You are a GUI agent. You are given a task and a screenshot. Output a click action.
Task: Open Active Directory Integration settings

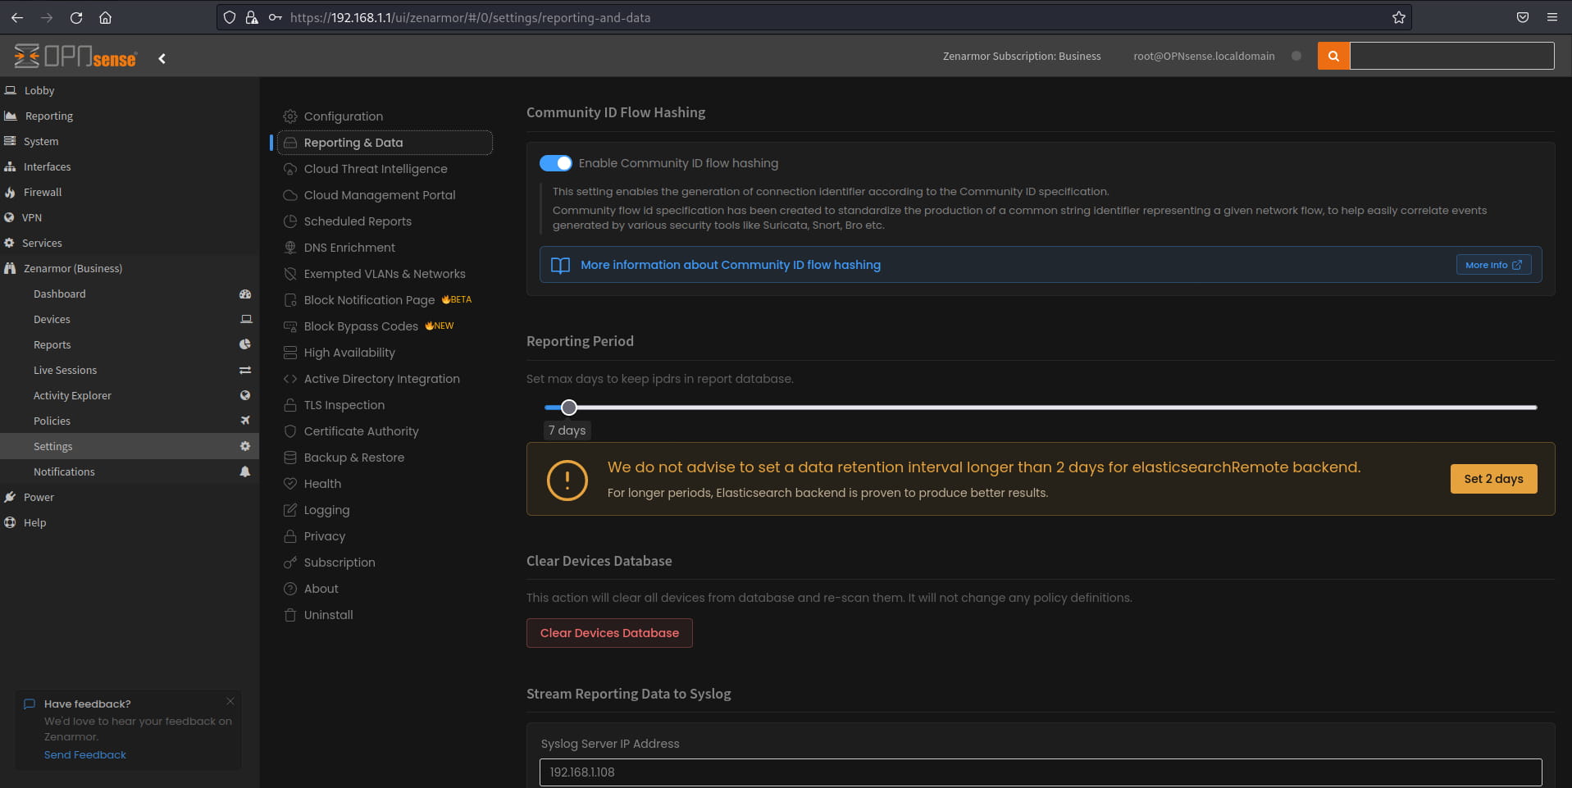381,379
